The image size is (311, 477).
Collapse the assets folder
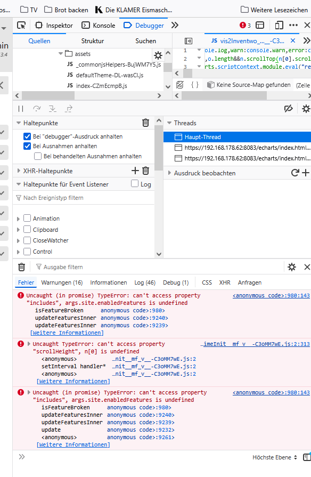(61, 54)
